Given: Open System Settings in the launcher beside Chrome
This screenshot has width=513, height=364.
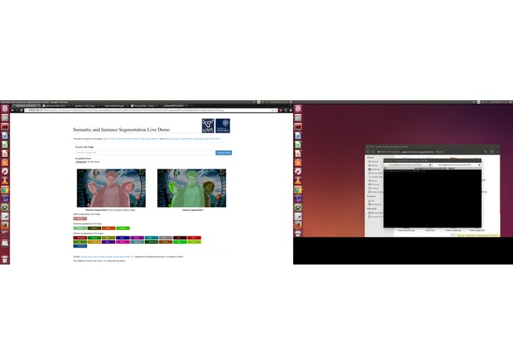Looking at the screenshot, I should click(x=4, y=172).
